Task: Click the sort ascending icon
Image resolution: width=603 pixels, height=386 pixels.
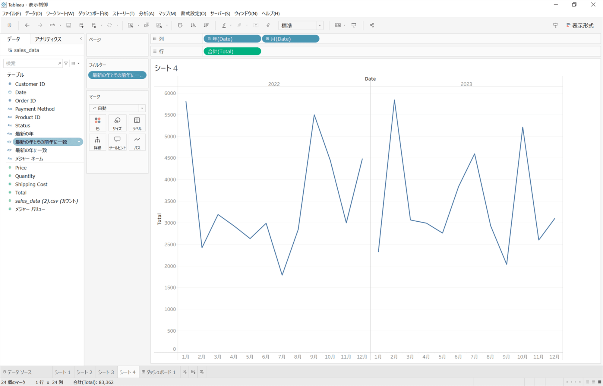Action: [x=193, y=25]
